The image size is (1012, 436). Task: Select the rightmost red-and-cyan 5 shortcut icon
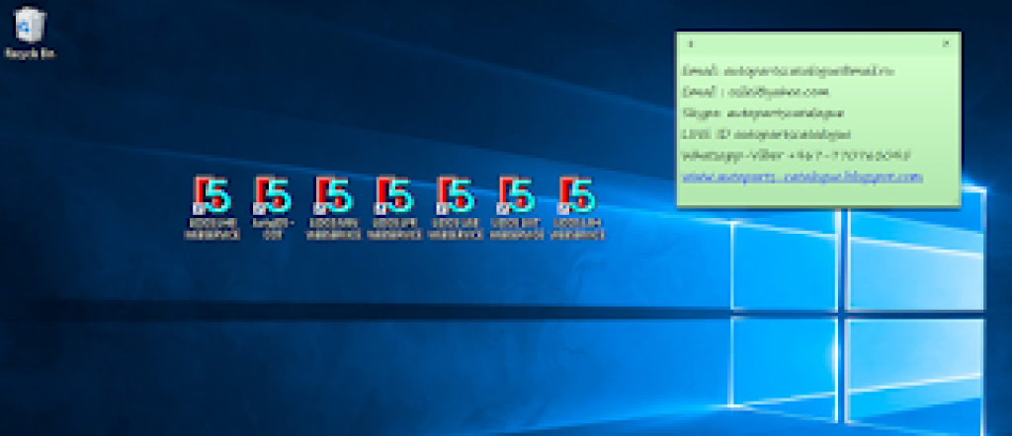[x=577, y=207]
